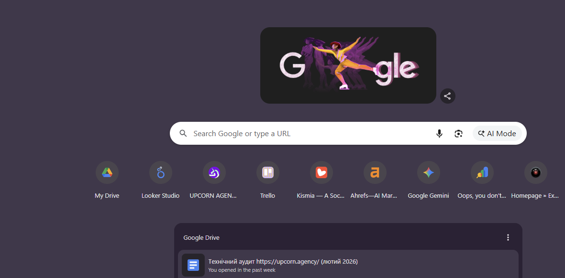The image size is (565, 278).
Task: Click the "Looker Studio" shortcut label
Action: tap(161, 196)
